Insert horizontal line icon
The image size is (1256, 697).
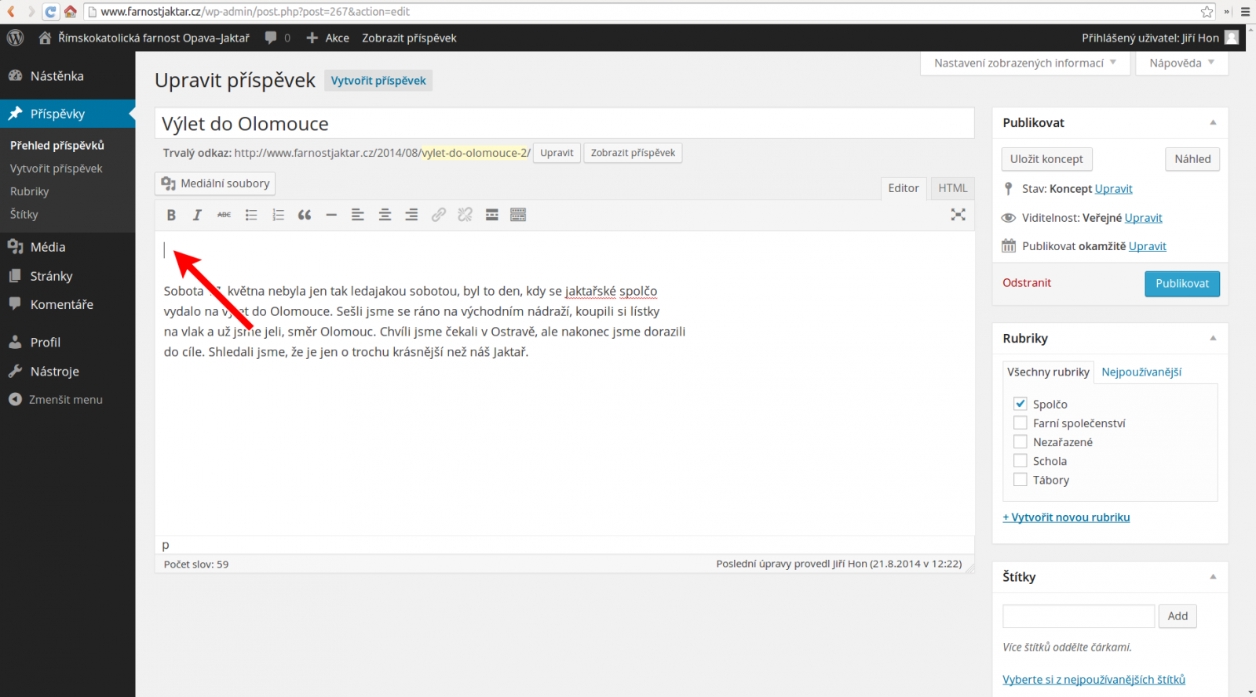tap(331, 215)
